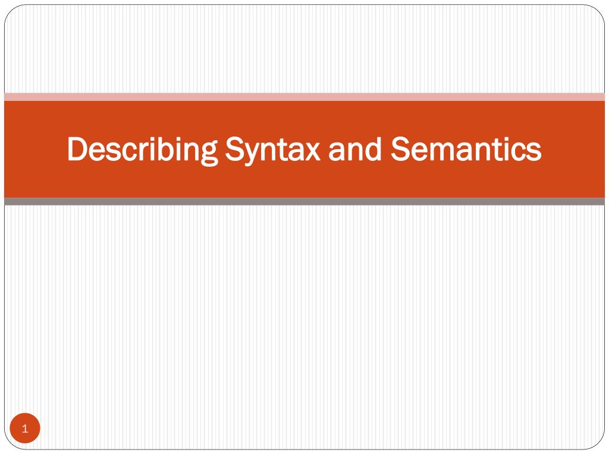Viewport: 609px width, 456px height.
Task: Select the gray stripe below the orange banner
Action: coord(304,201)
